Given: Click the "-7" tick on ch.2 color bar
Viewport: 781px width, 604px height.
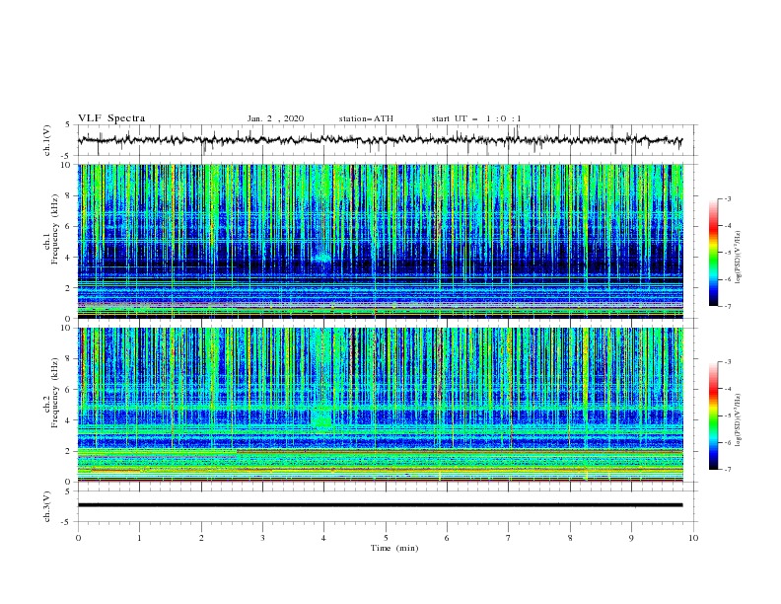Looking at the screenshot, I should 727,470.
